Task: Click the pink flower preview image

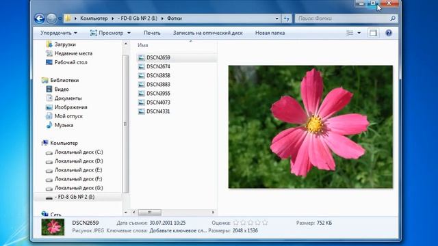Action: point(311,127)
